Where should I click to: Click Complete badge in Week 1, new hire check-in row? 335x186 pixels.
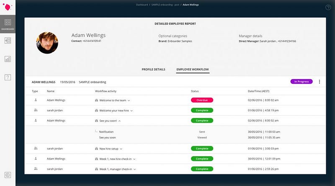click(202, 159)
